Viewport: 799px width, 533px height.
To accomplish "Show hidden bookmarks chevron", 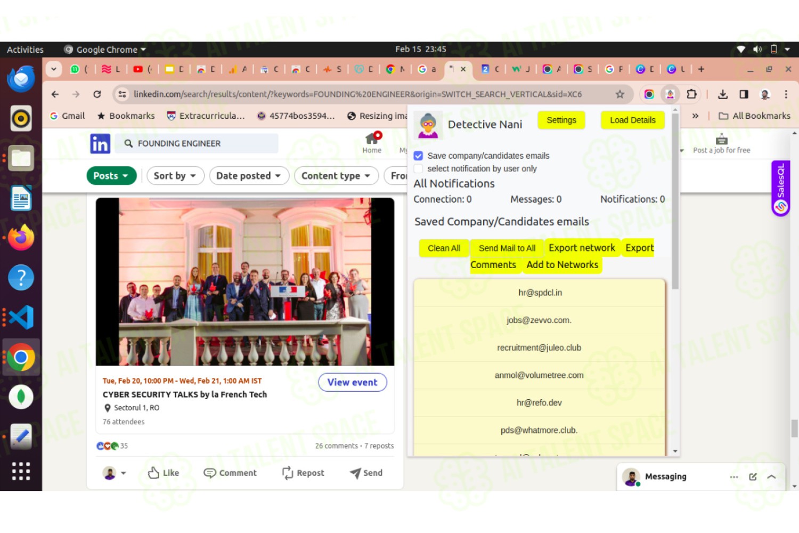I will pos(695,116).
